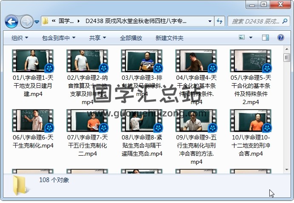Click the folder icon in address bar
This screenshot has width=294, height=203.
coord(45,21)
